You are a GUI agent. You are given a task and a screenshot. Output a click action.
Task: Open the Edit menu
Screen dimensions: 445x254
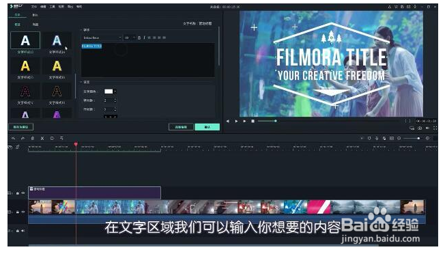(x=43, y=7)
